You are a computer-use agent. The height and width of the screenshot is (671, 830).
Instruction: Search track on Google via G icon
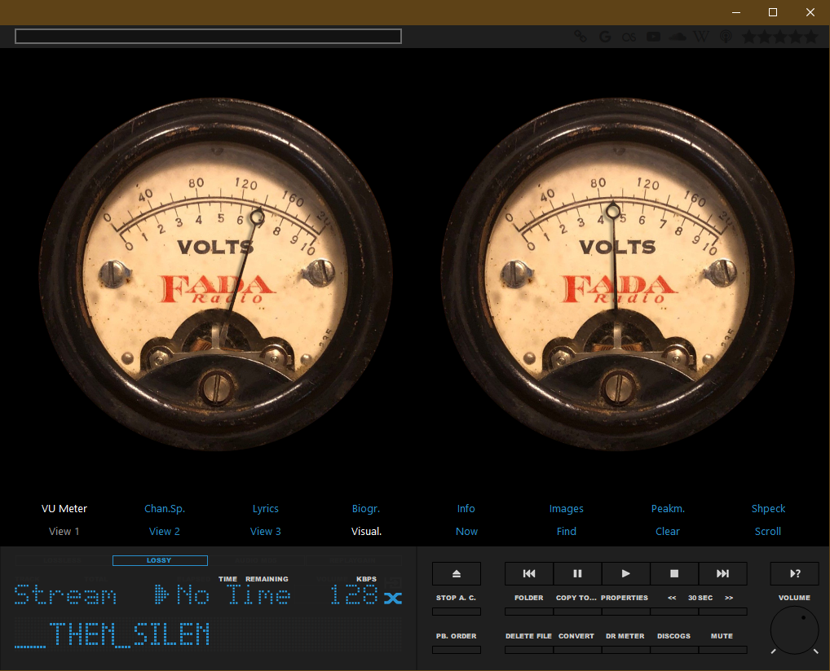[x=605, y=37]
